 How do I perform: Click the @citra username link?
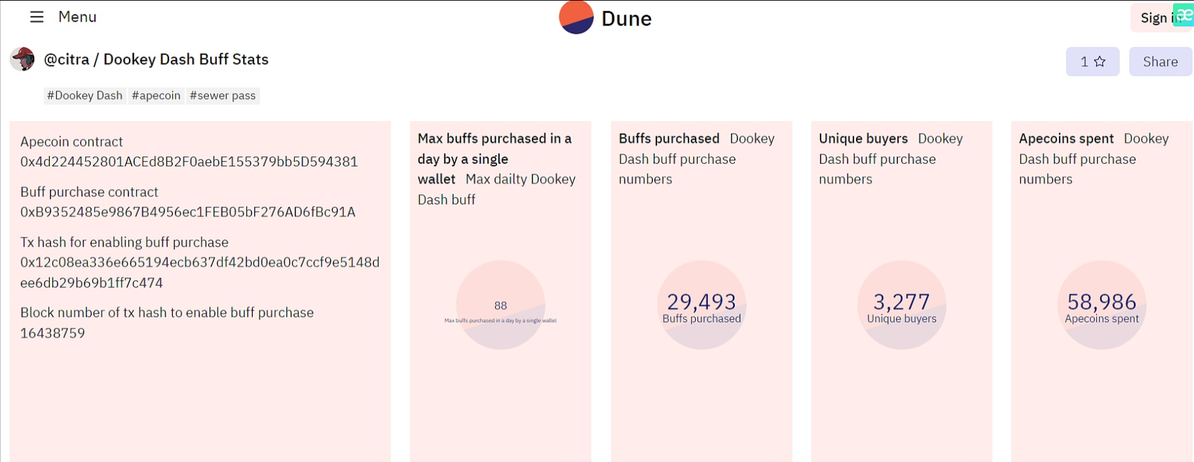click(x=66, y=60)
